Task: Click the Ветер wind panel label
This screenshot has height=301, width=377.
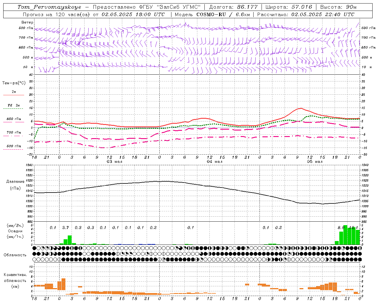Action: pyautogui.click(x=27, y=22)
